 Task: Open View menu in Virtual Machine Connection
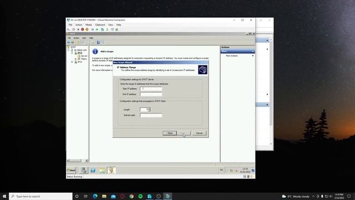pyautogui.click(x=110, y=24)
